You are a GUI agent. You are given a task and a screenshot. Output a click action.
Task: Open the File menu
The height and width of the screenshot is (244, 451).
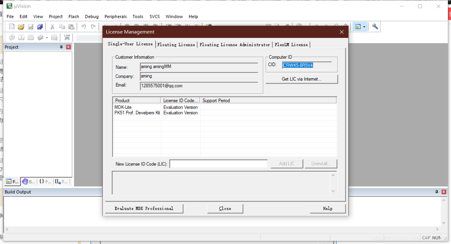click(x=10, y=17)
